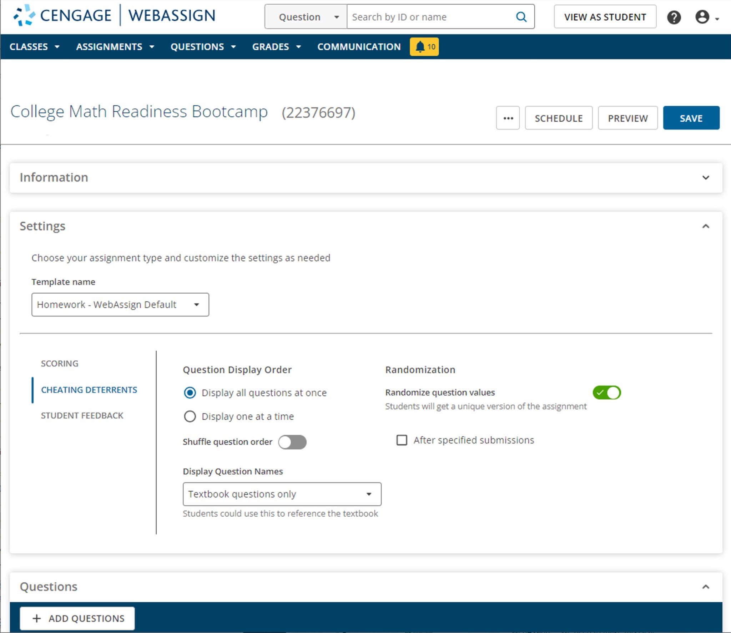The width and height of the screenshot is (731, 633).
Task: Open the user account icon
Action: tap(702, 16)
